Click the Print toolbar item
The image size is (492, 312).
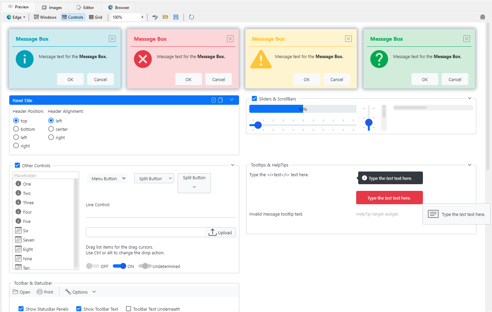tap(45, 292)
